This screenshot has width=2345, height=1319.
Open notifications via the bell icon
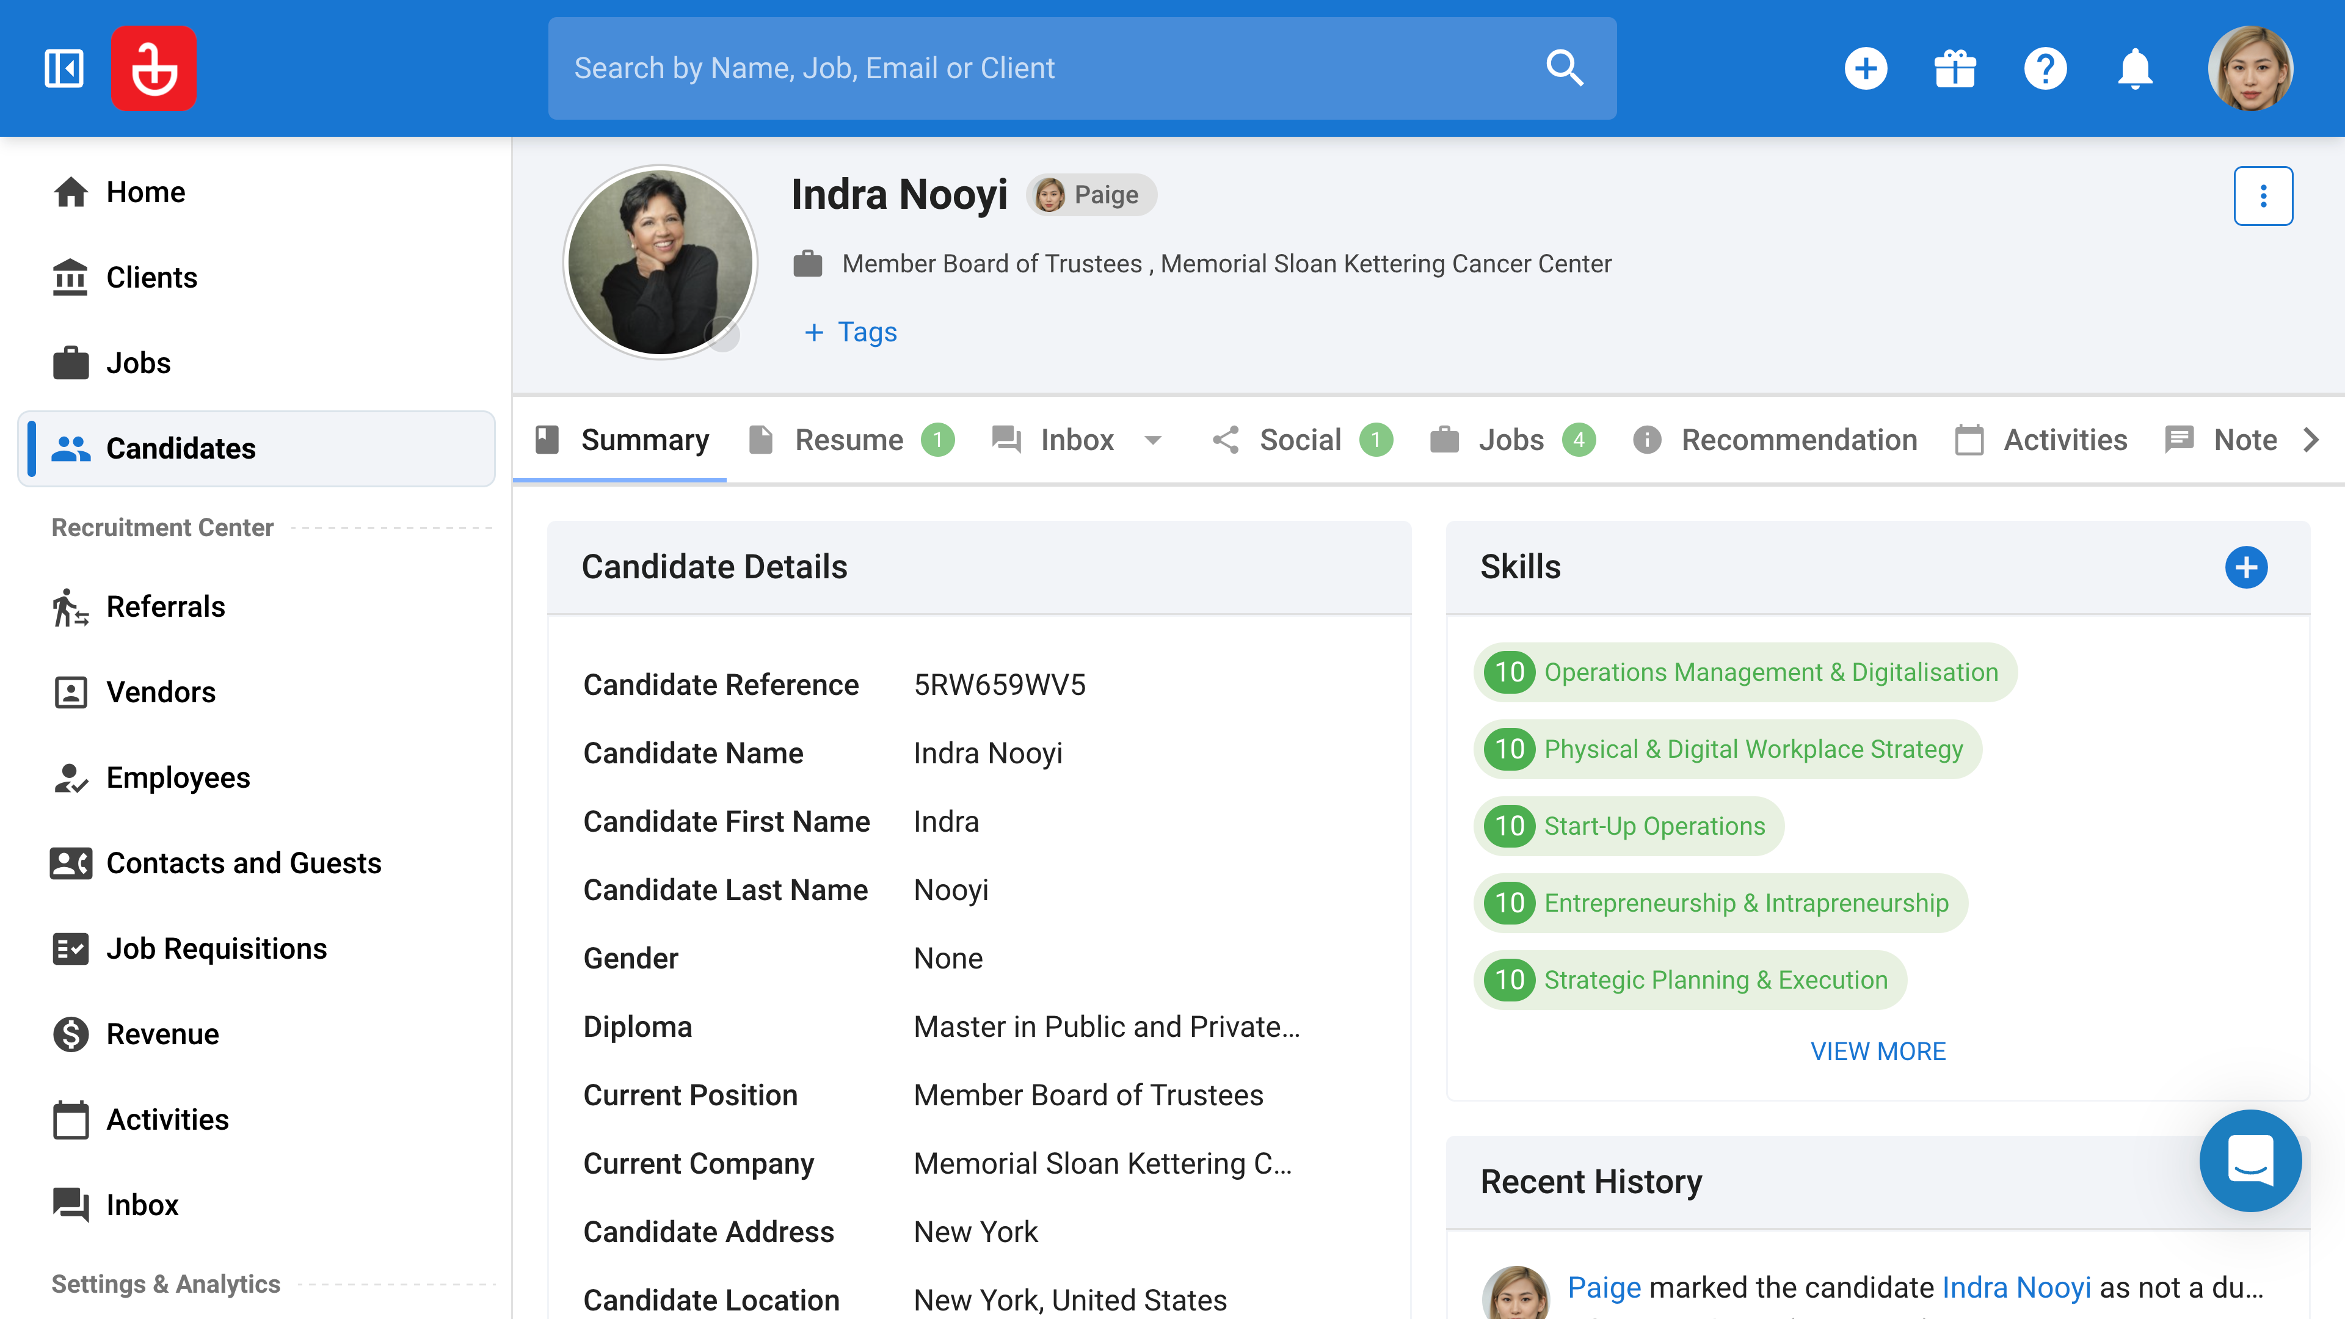[x=2135, y=67]
